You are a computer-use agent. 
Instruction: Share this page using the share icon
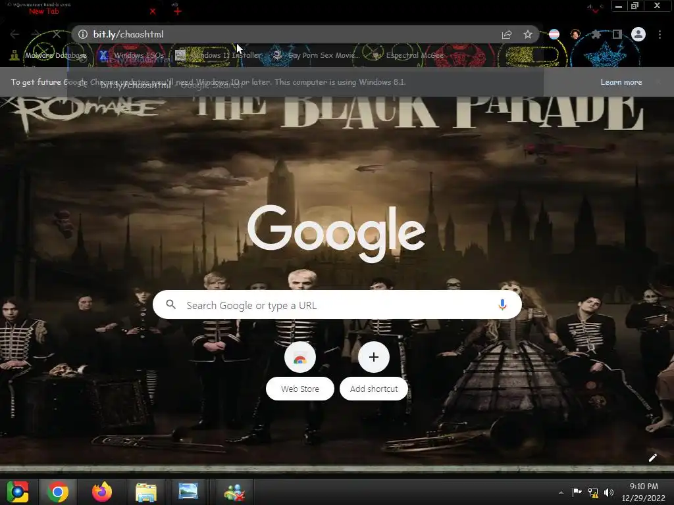(507, 34)
